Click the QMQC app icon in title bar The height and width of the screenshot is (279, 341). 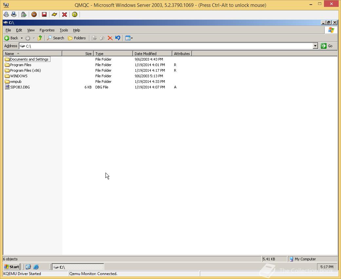pyautogui.click(x=6, y=5)
